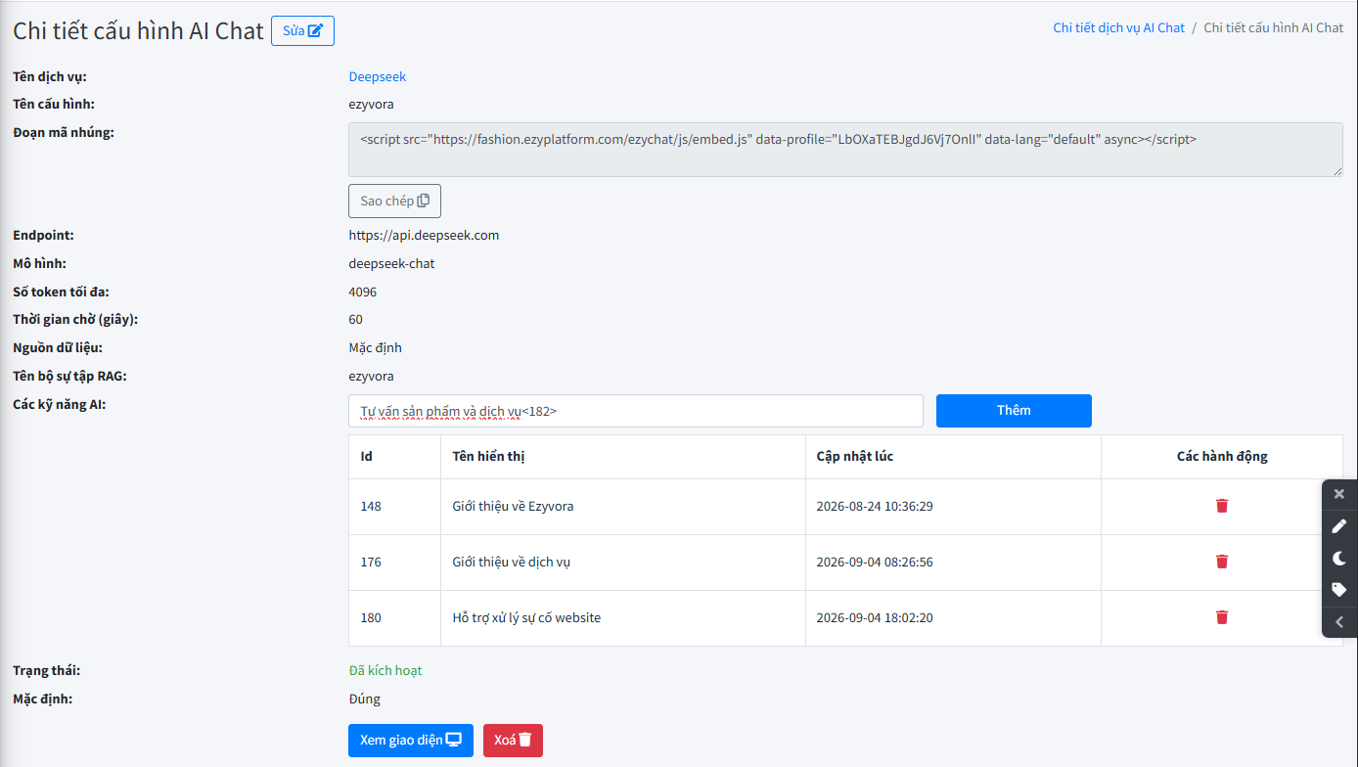This screenshot has width=1358, height=767.
Task: Click the model value deepseek-chat
Action: (391, 264)
